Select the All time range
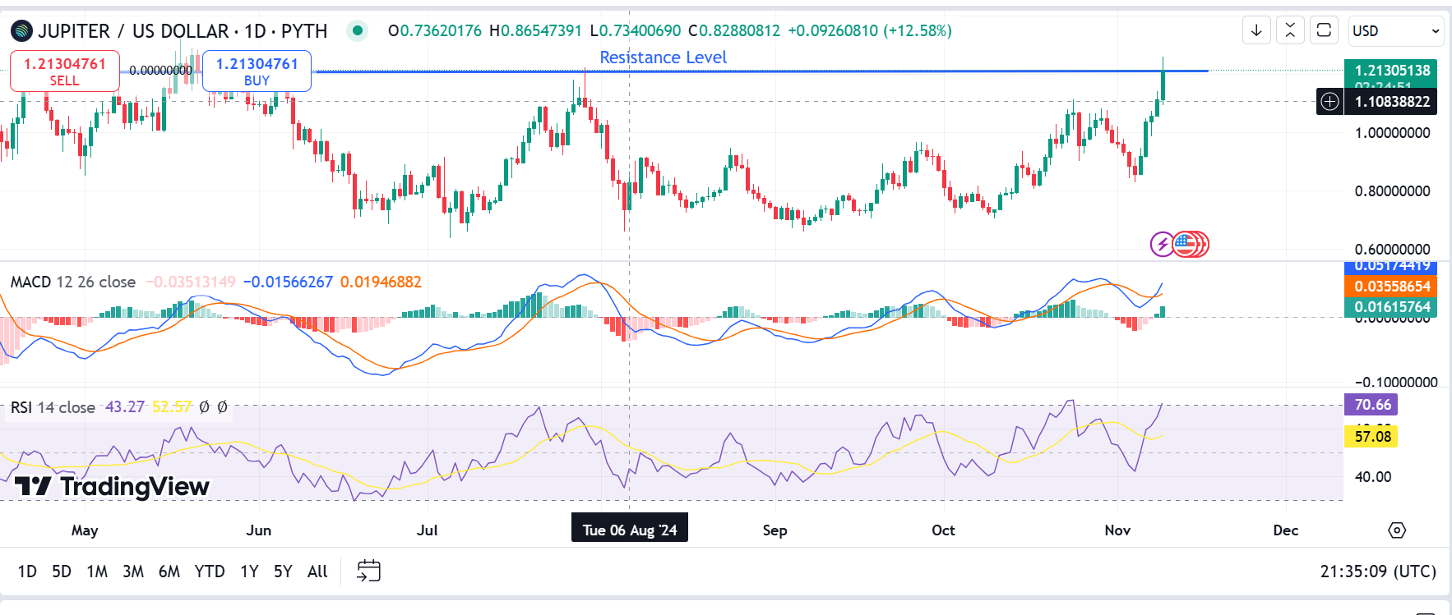 coord(317,571)
